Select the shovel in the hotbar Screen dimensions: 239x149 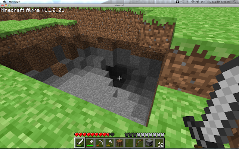pyautogui.click(x=90, y=143)
